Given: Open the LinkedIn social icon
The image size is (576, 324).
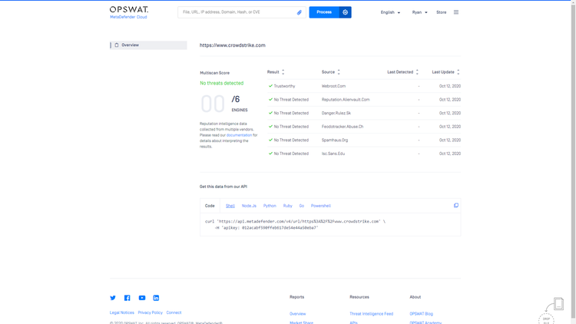Looking at the screenshot, I should tap(156, 298).
